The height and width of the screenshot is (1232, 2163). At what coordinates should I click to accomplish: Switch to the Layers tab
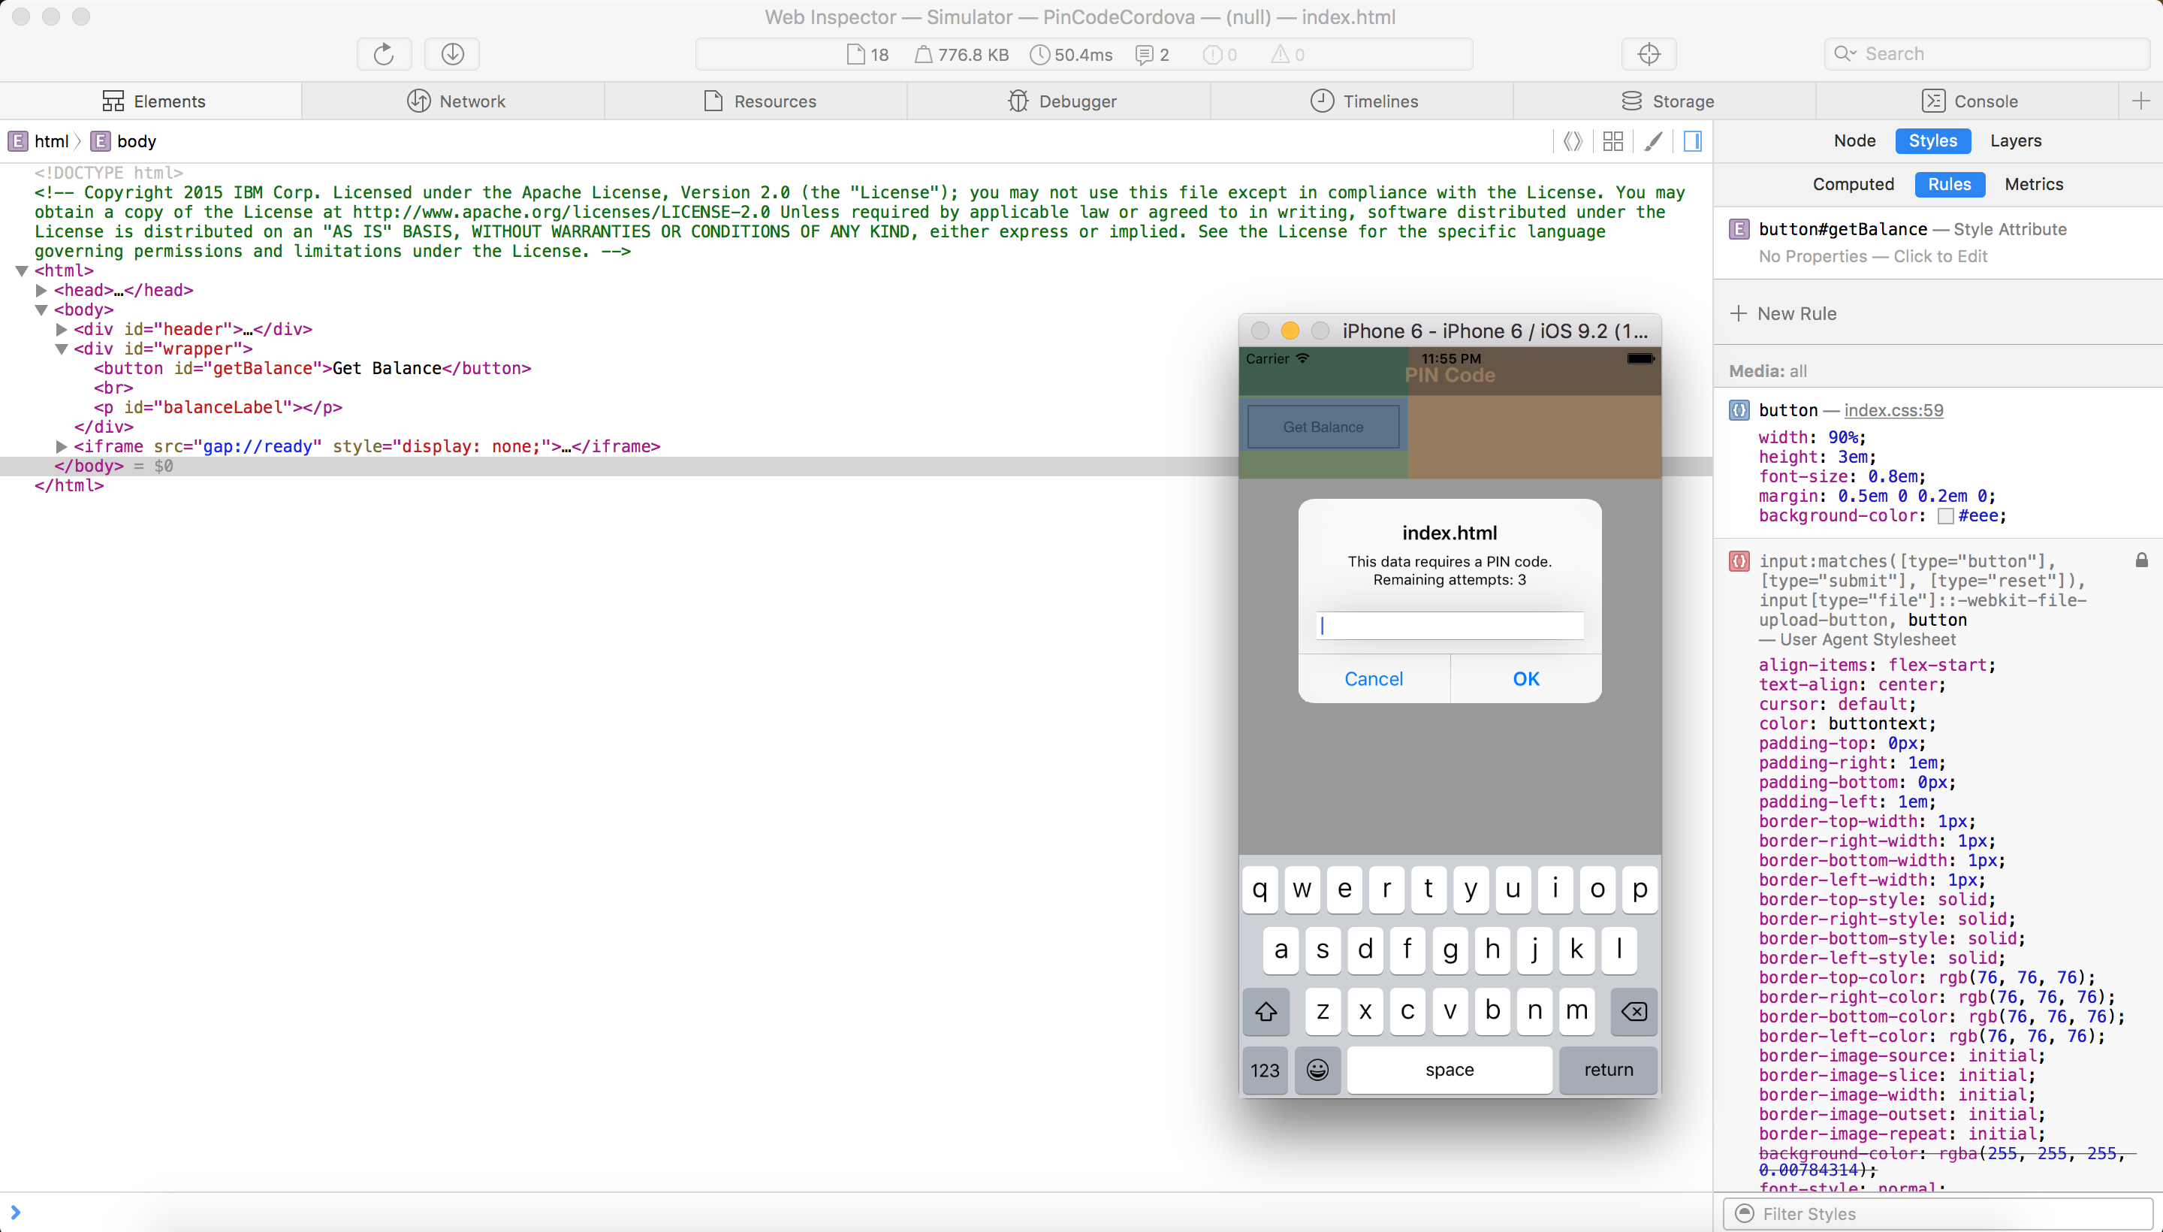coord(2016,140)
